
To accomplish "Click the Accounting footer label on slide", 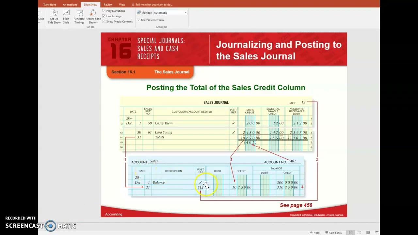I will pos(114,214).
